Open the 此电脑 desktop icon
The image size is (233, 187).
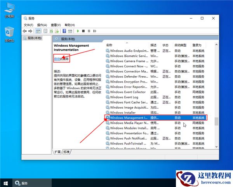pos(9,10)
